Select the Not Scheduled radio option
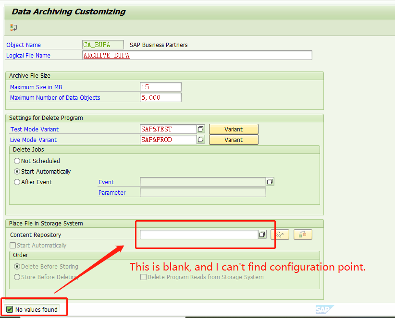Viewport: 395px width, 318px height. coord(17,161)
